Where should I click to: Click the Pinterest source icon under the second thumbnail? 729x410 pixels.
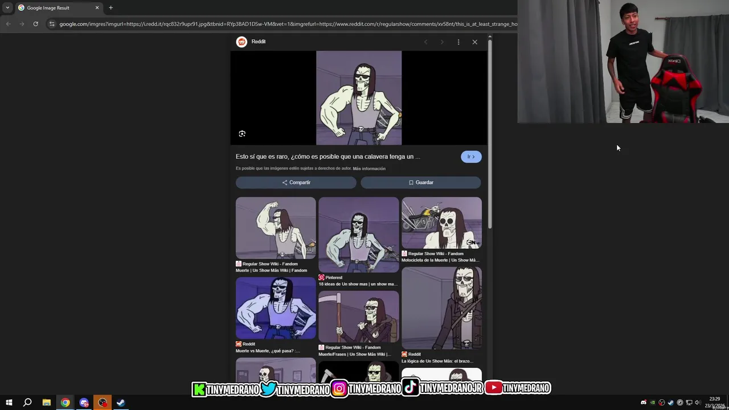tap(321, 277)
